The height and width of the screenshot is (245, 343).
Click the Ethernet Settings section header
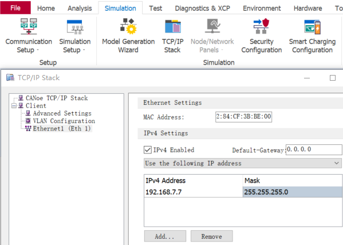click(x=240, y=103)
